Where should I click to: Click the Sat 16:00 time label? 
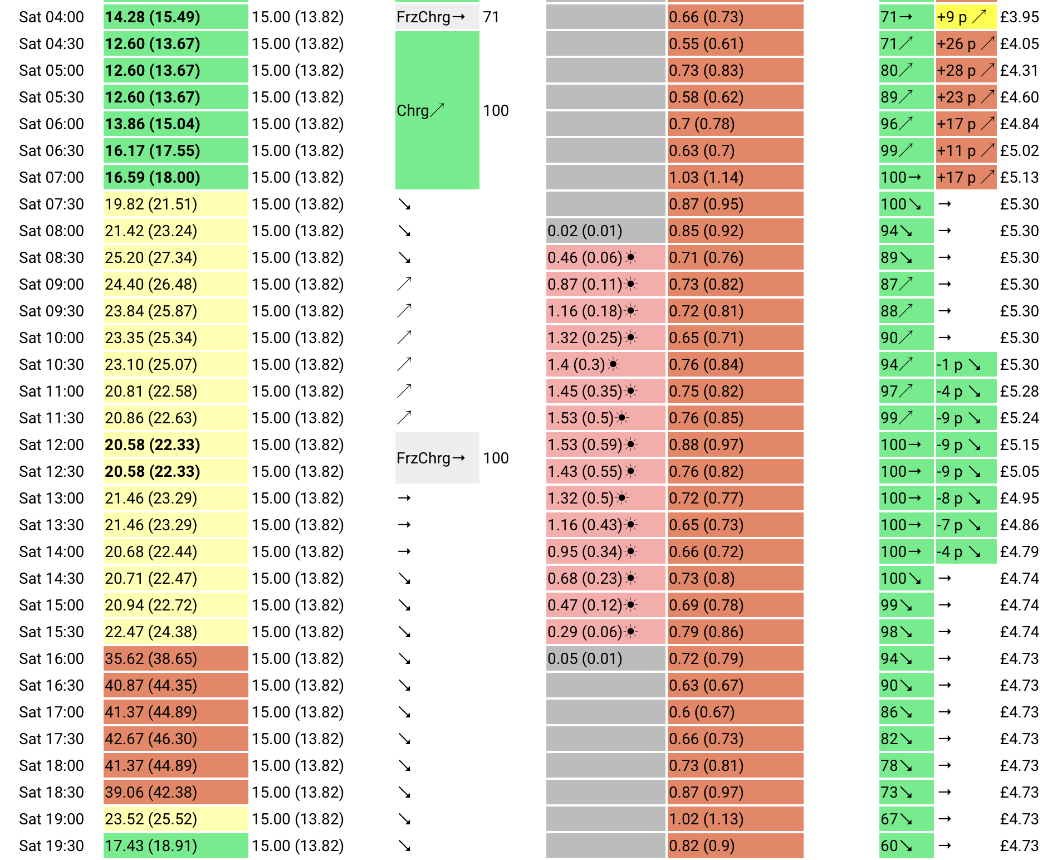[51, 658]
